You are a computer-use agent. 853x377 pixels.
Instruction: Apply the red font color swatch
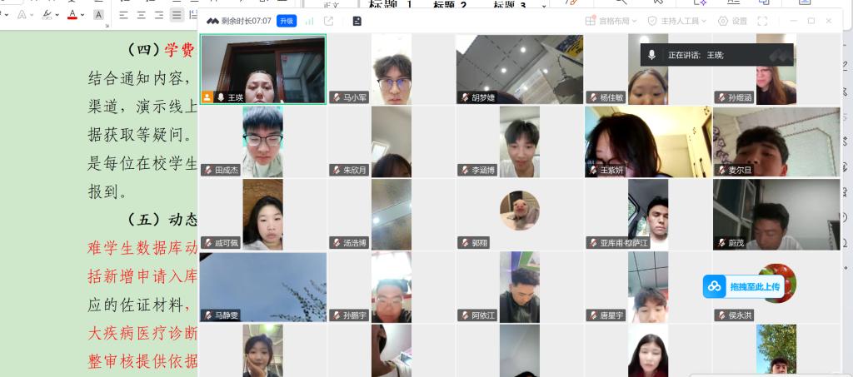(72, 15)
